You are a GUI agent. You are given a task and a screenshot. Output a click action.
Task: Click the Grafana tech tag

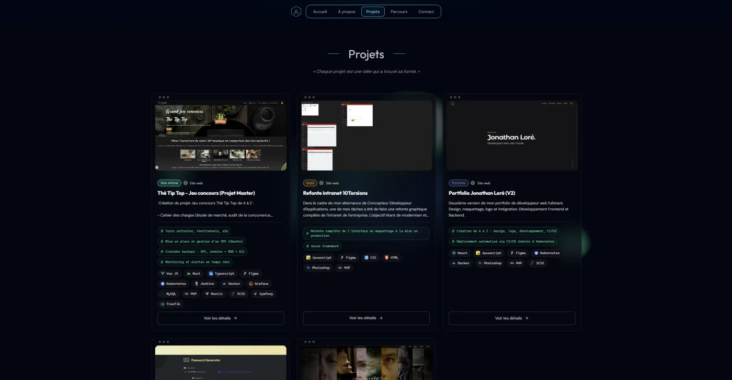(x=258, y=284)
